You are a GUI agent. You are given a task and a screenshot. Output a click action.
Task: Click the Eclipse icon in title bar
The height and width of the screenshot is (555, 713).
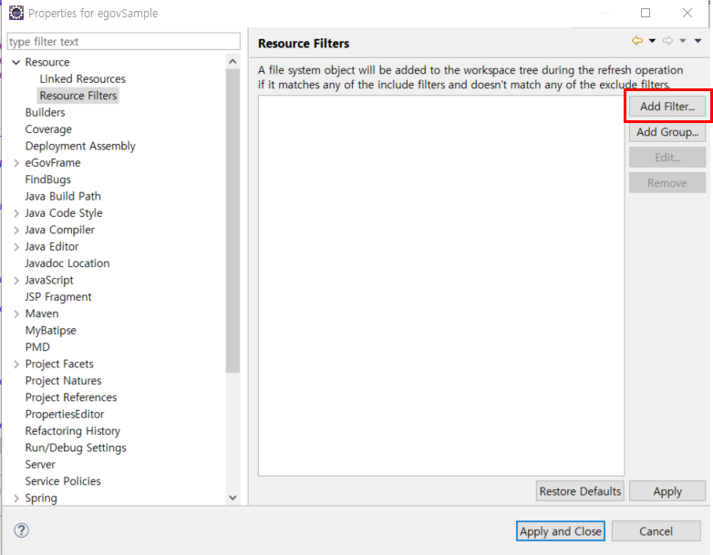16,13
